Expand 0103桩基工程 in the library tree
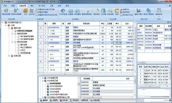172x103 pixels. coord(43,78)
